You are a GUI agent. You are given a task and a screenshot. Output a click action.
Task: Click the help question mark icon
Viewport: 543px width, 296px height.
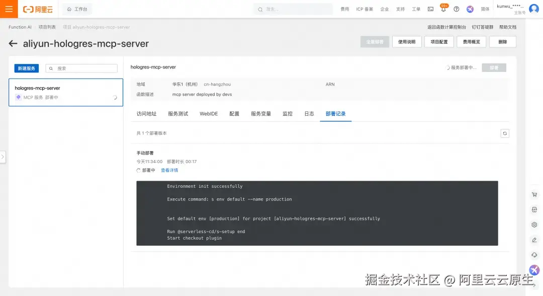pyautogui.click(x=456, y=9)
